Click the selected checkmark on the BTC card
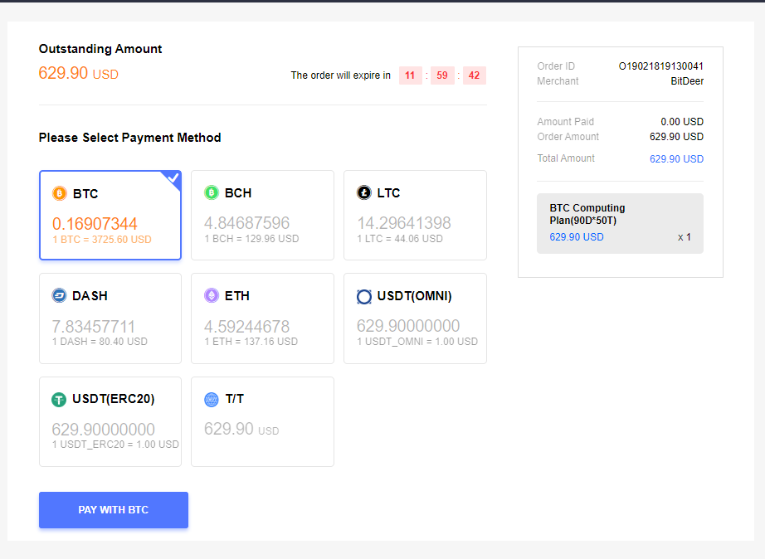This screenshot has height=559, width=765. [173, 178]
